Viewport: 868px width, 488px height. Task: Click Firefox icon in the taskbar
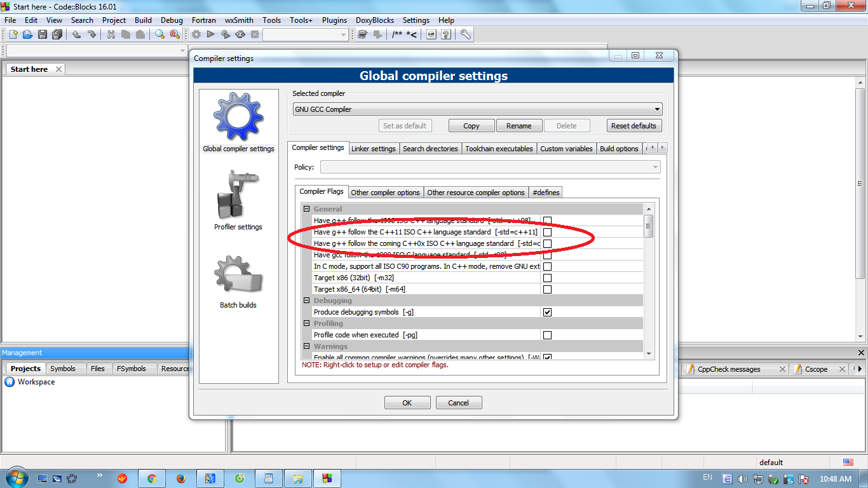coord(180,478)
